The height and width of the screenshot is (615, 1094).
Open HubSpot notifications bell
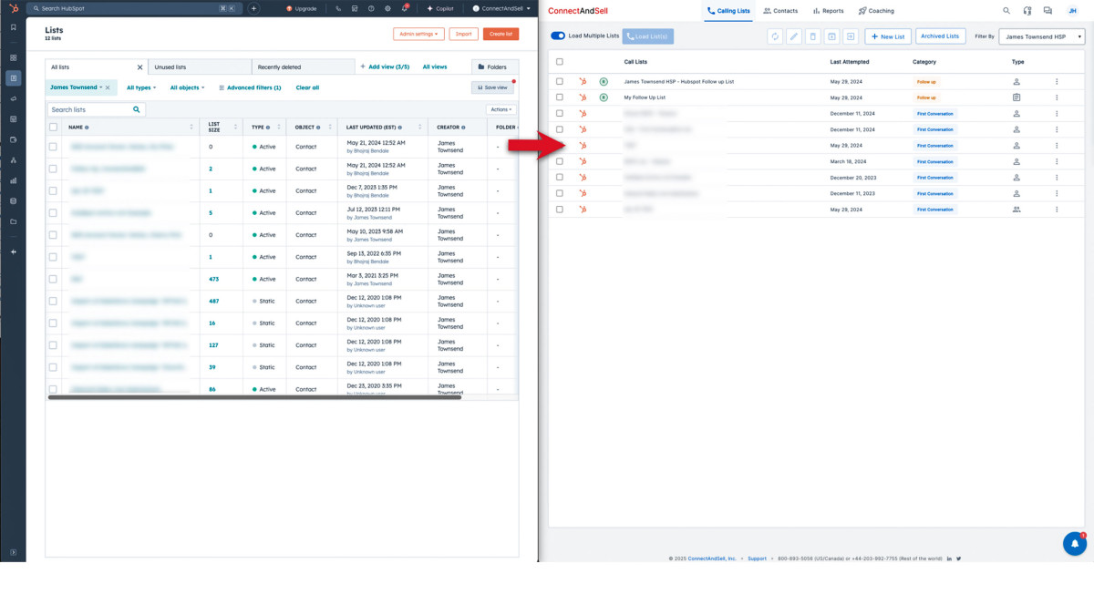(x=404, y=8)
